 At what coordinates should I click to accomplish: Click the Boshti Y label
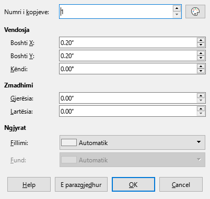point(22,56)
